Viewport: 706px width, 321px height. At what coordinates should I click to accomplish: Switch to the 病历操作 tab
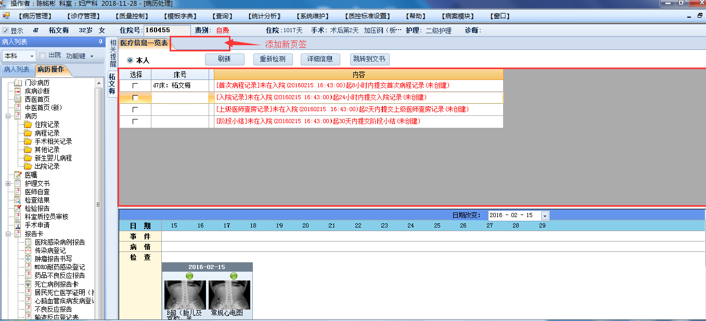click(50, 70)
